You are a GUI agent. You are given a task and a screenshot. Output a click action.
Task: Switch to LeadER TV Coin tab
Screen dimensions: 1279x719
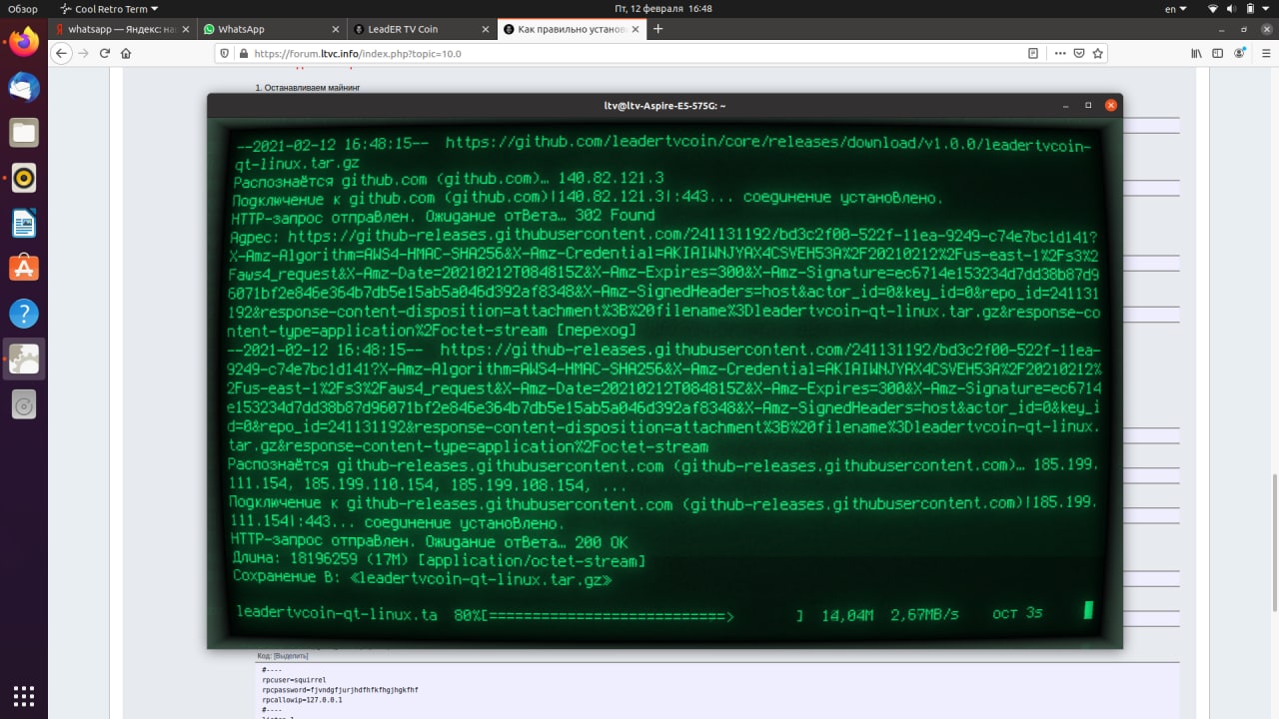pos(421,29)
